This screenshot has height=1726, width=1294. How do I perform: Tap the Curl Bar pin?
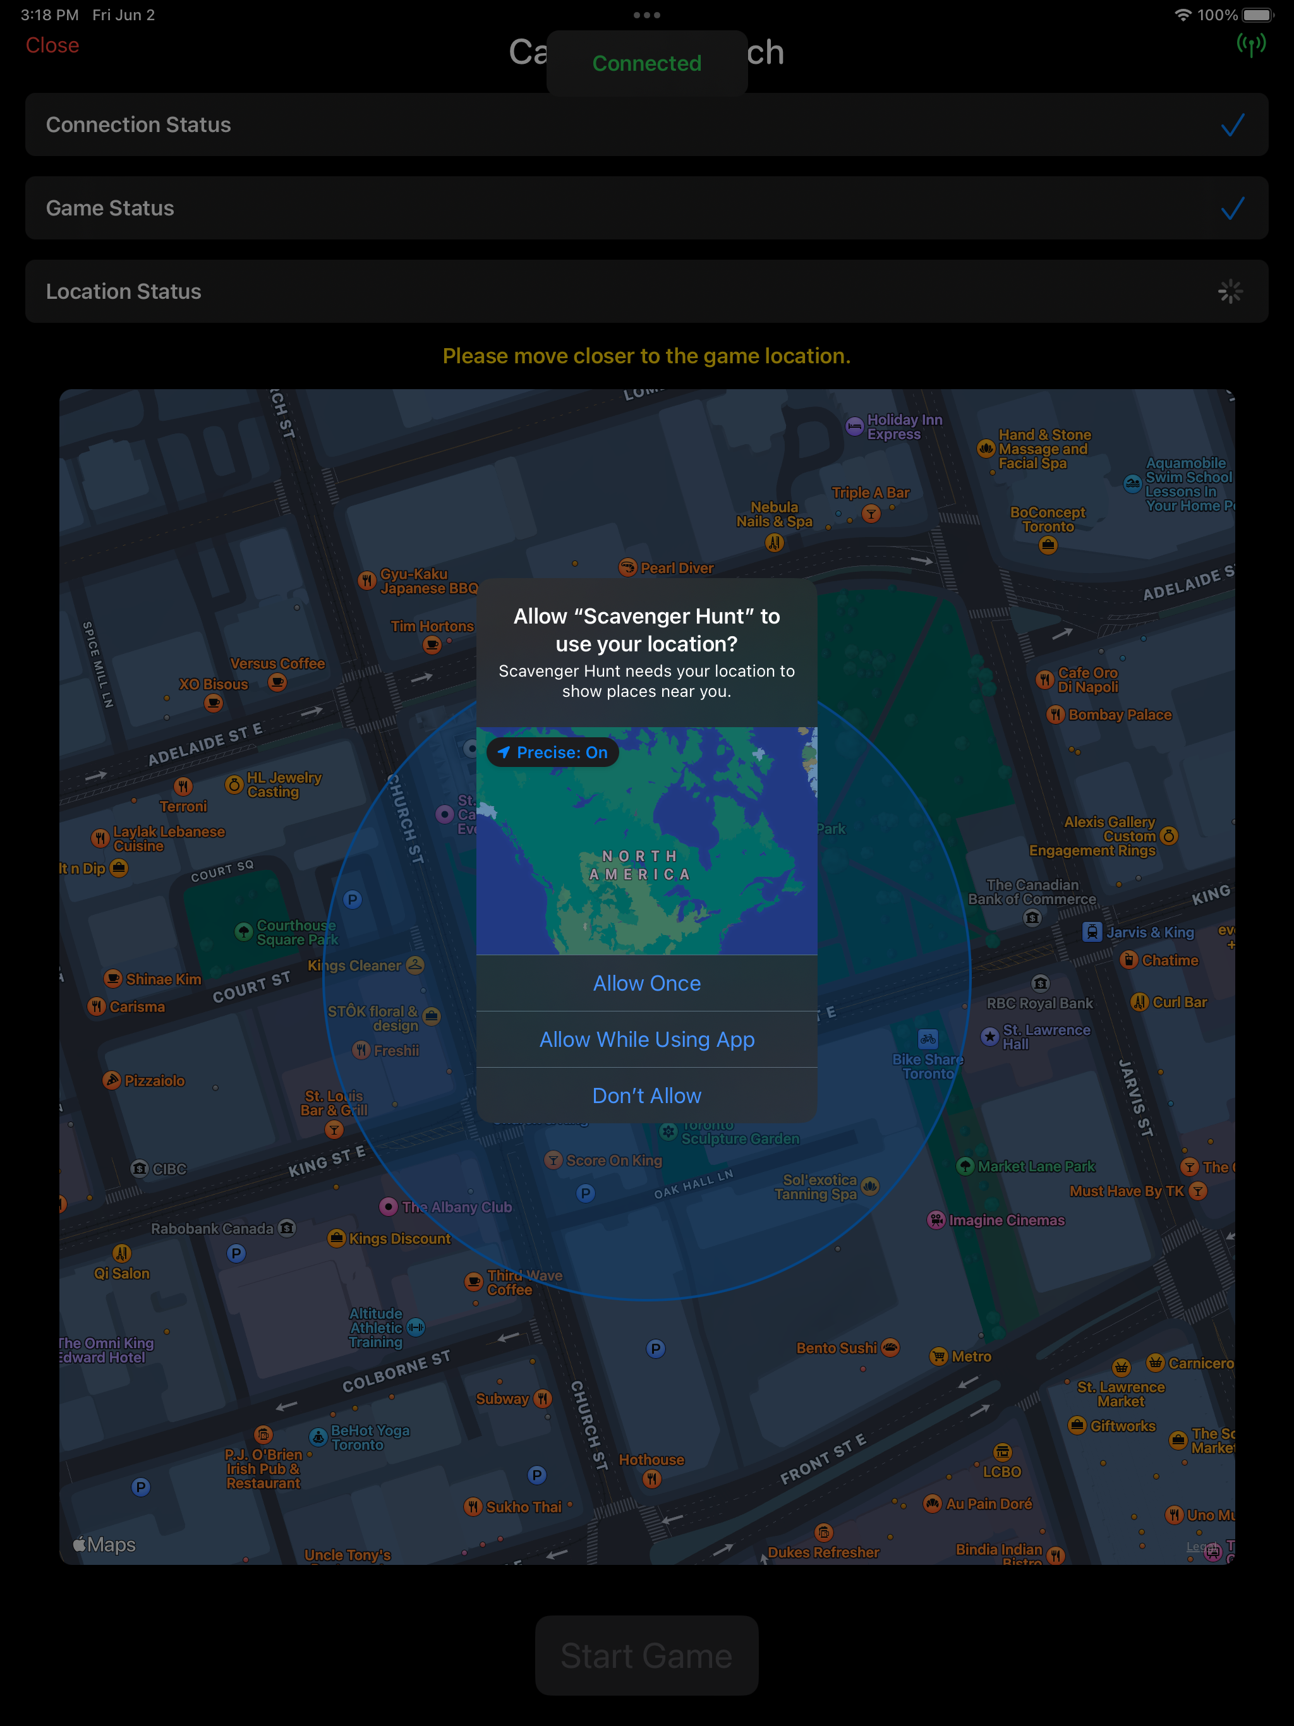click(1139, 1001)
